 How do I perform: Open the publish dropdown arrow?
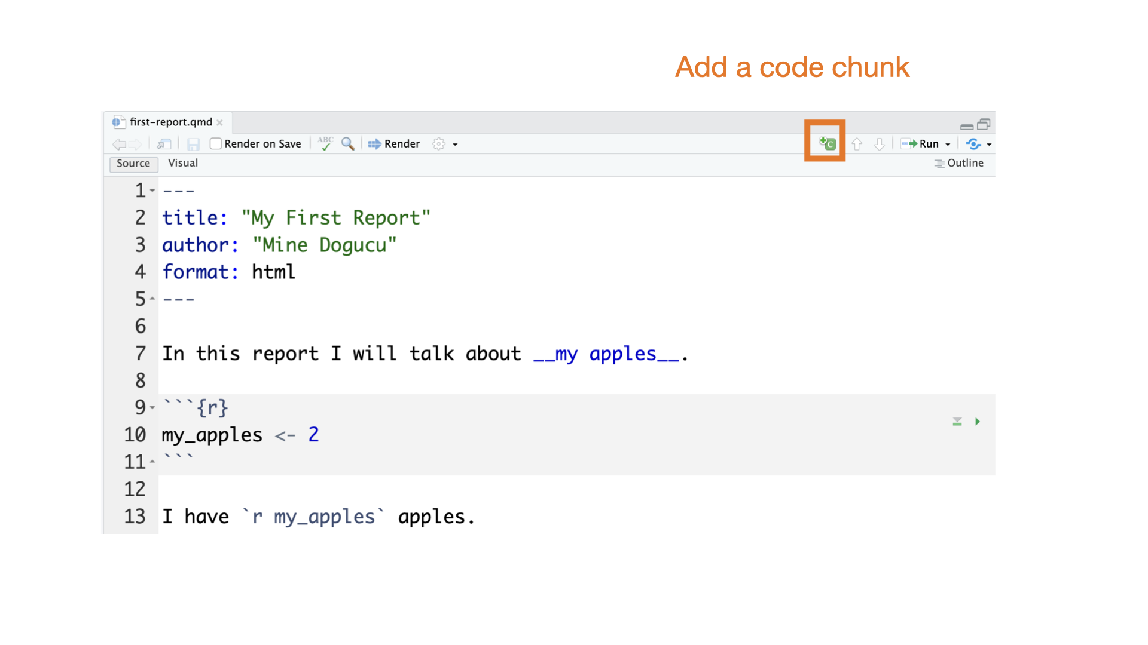(989, 144)
